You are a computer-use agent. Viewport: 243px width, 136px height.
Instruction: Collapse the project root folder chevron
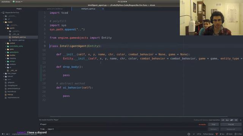click(2, 12)
